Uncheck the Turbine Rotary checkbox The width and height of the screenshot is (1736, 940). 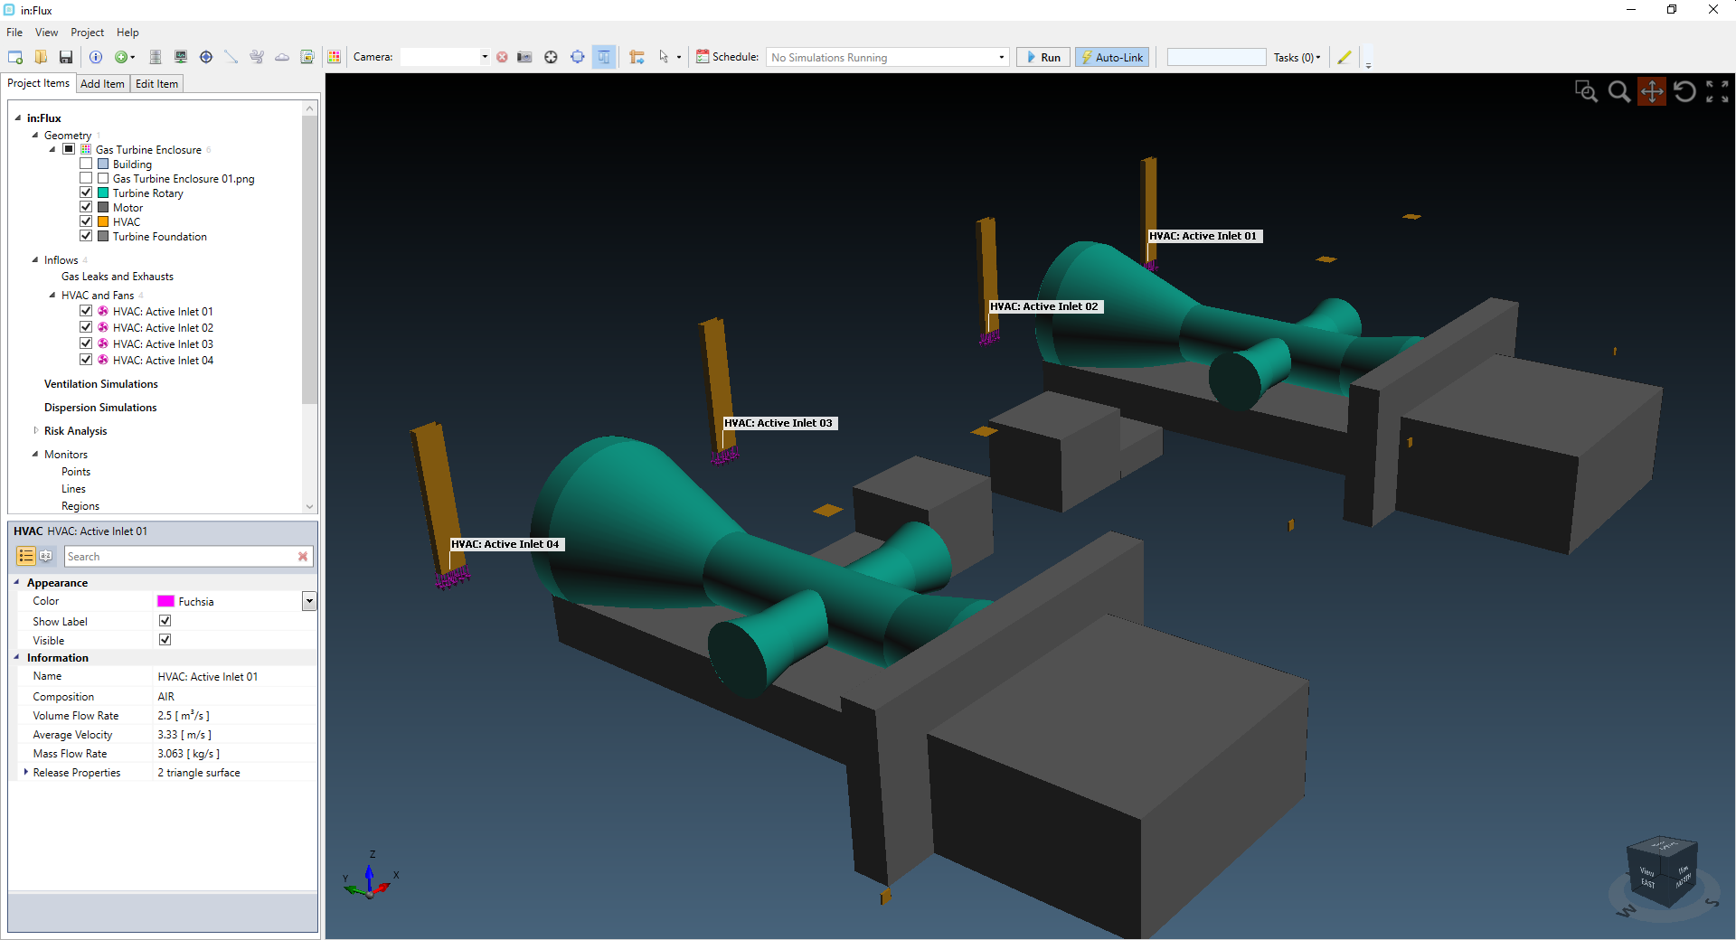[86, 193]
